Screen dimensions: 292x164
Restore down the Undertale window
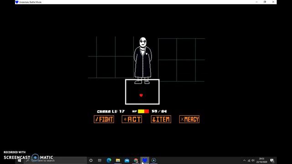pos(265,2)
